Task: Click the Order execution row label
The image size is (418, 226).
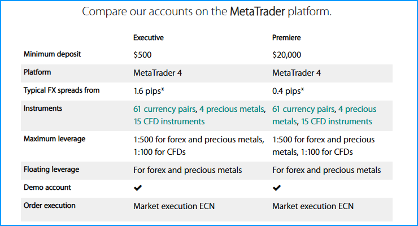Action: (50, 206)
